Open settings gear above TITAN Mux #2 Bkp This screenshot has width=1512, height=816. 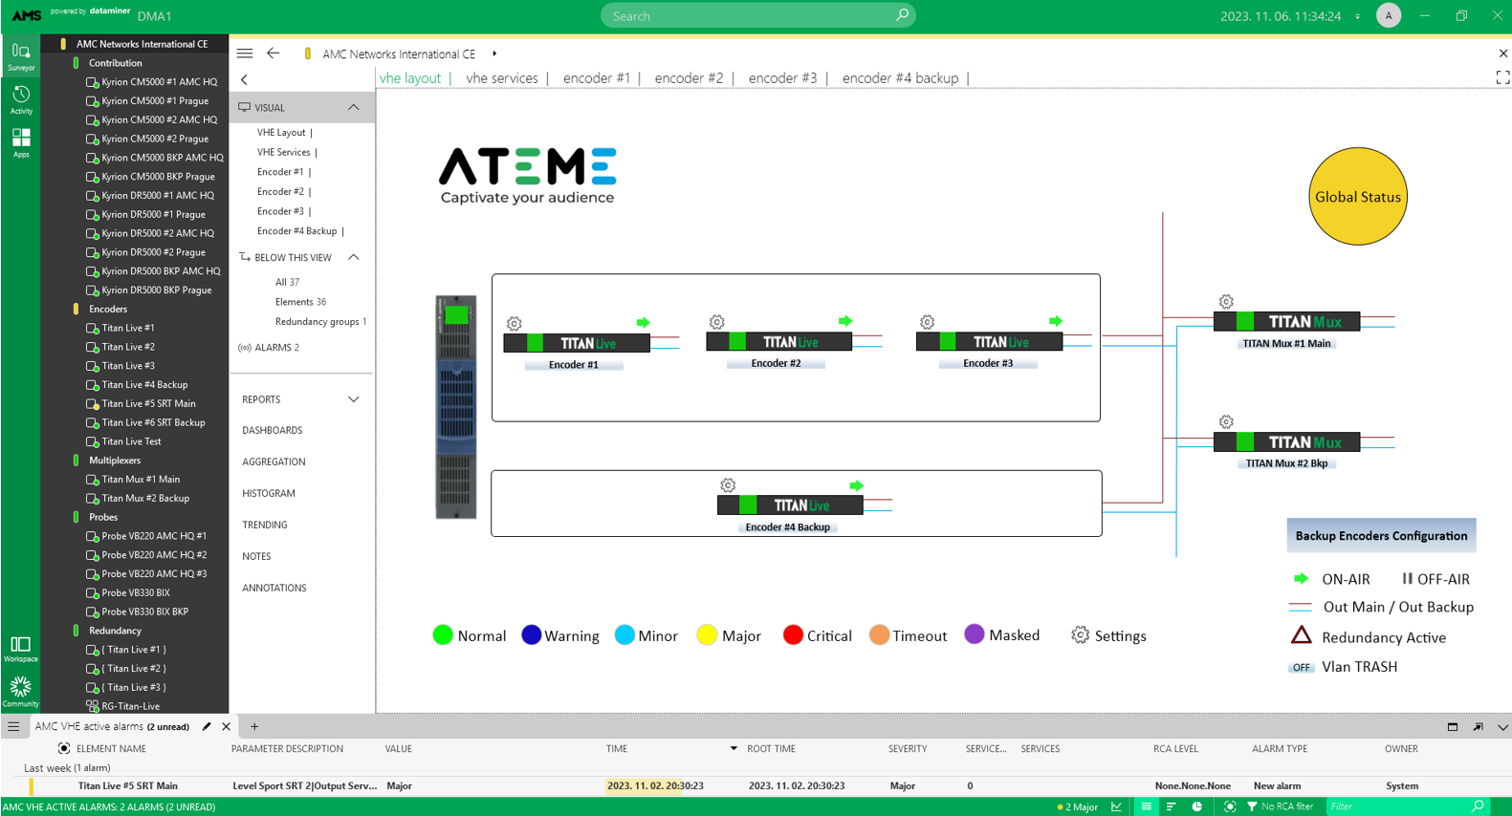[1226, 421]
